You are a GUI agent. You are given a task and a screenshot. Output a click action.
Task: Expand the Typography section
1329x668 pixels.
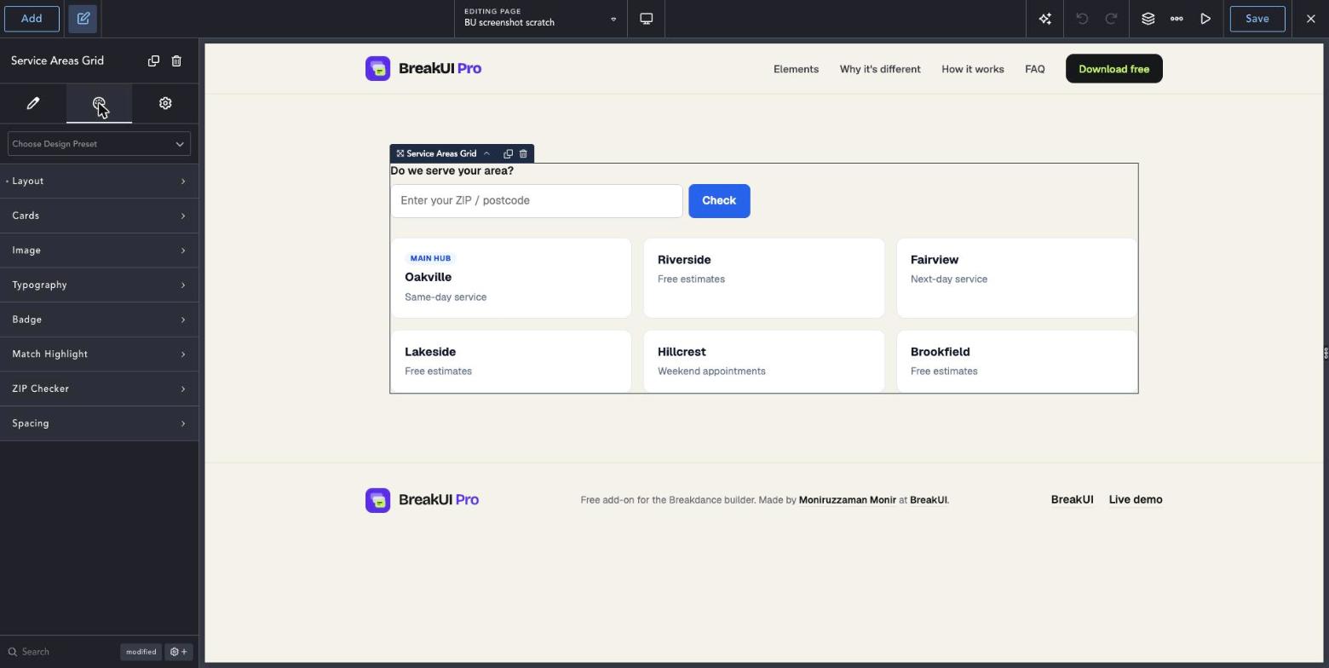click(99, 285)
